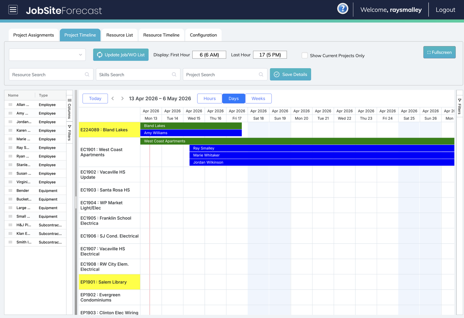Select EC1906 : SJ Cond. Electrical project
Image resolution: width=464 pixels, height=318 pixels.
pyautogui.click(x=110, y=236)
